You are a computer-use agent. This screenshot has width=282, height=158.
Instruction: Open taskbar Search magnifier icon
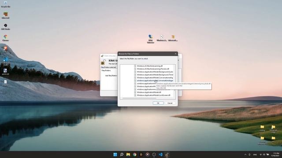[x=122, y=154]
